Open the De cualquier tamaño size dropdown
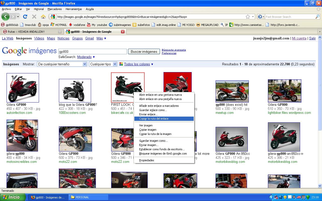Screen dimensions: 322x201 click(x=62, y=64)
